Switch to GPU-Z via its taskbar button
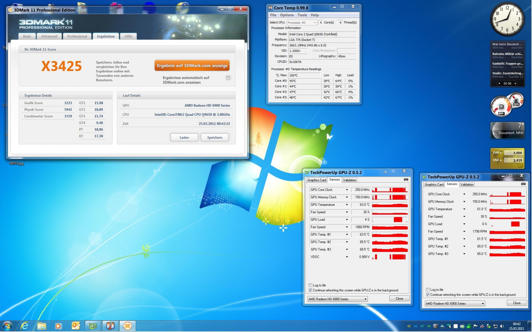The height and width of the screenshot is (332, 532). (93, 326)
